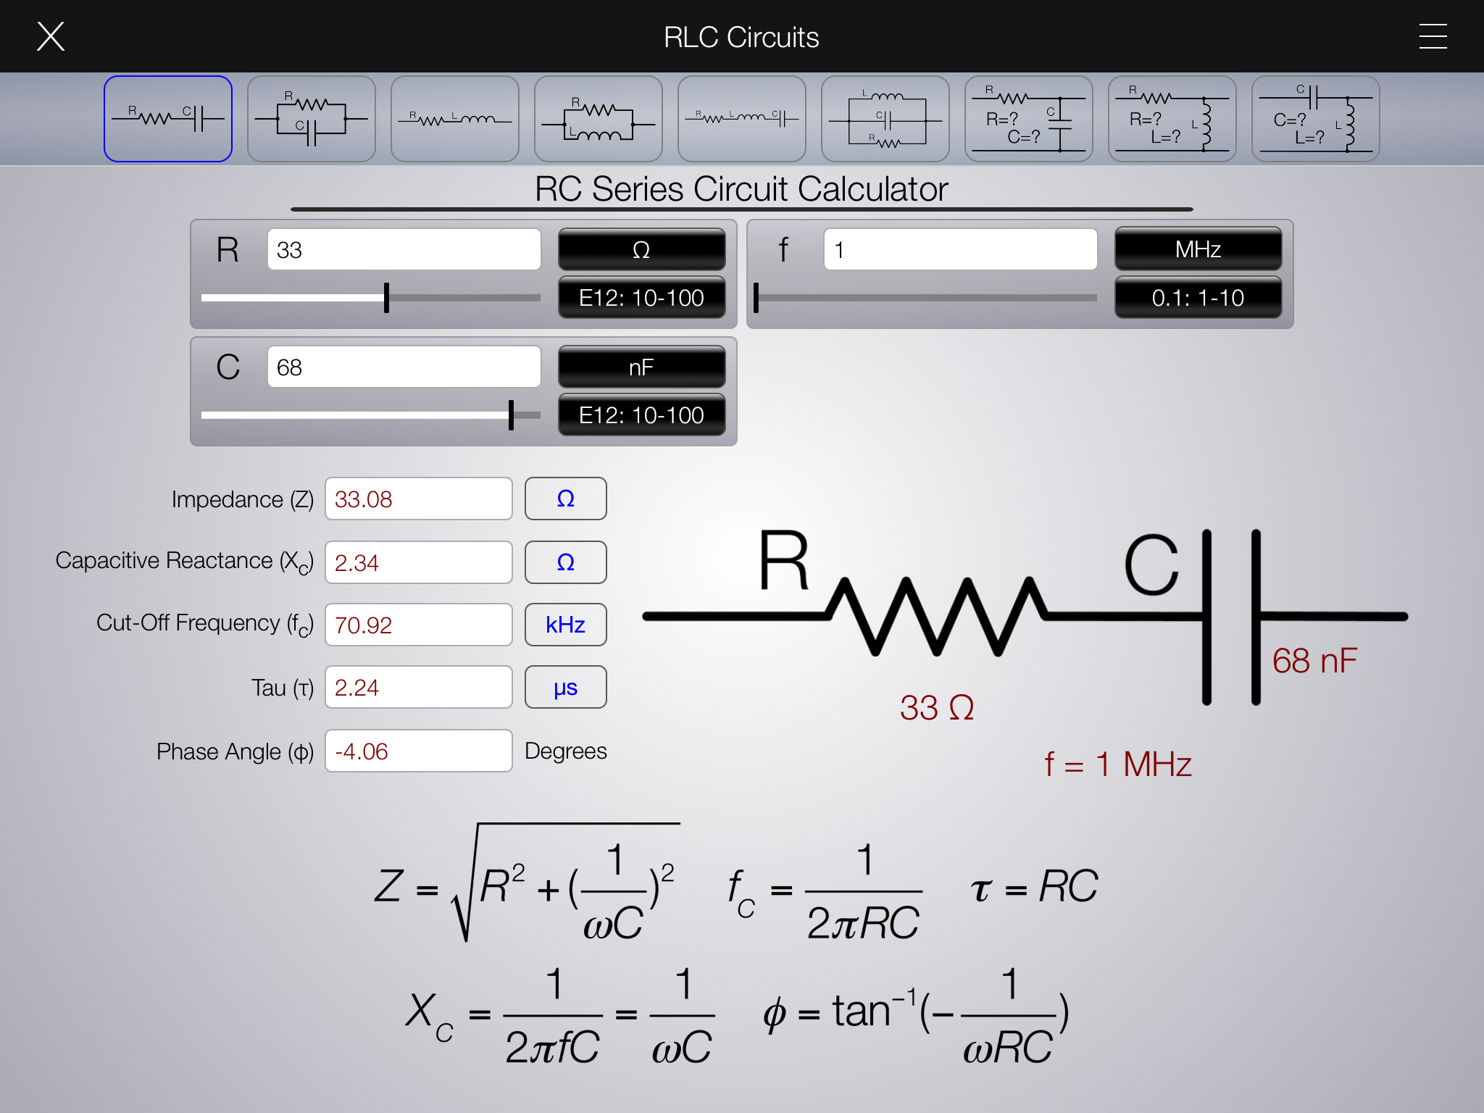Change frequency unit from MHz
This screenshot has height=1113, width=1484.
(x=1198, y=249)
